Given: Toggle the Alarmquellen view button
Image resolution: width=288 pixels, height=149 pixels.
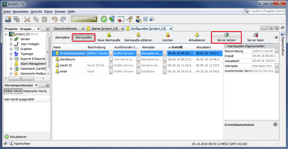Looking at the screenshot, I should (83, 37).
